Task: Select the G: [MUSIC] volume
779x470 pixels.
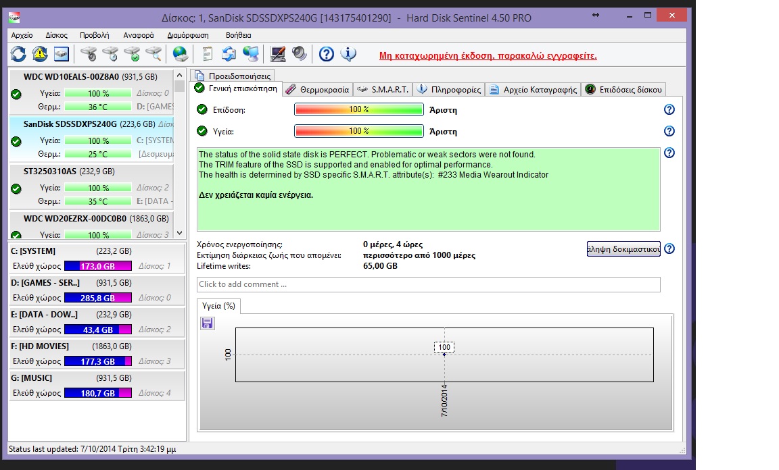Action: pyautogui.click(x=97, y=386)
